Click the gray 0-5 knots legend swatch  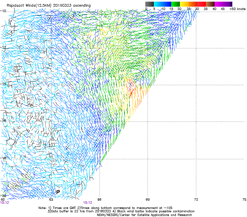pos(150,4)
